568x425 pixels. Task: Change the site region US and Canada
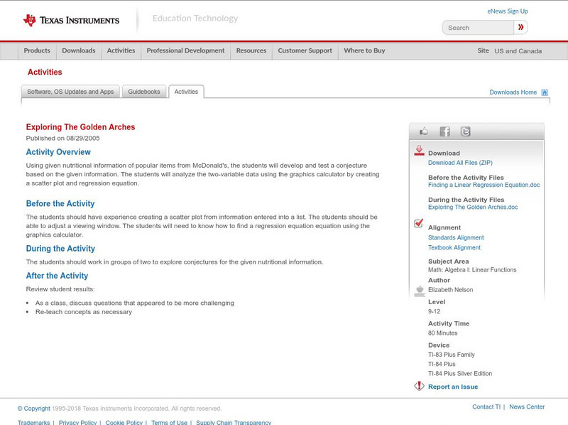click(518, 51)
